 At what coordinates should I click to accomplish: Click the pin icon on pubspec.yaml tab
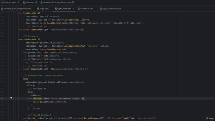(18, 2)
